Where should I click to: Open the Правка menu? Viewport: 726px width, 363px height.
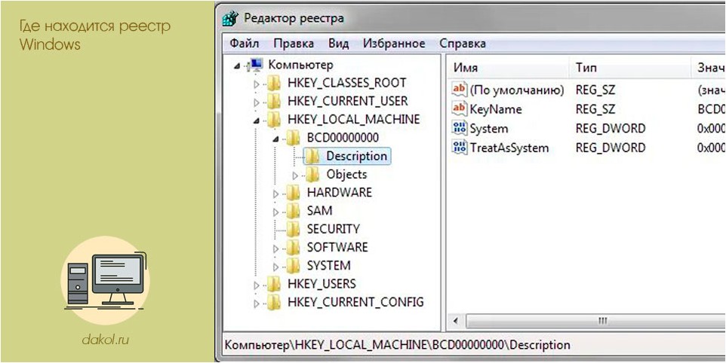point(294,44)
